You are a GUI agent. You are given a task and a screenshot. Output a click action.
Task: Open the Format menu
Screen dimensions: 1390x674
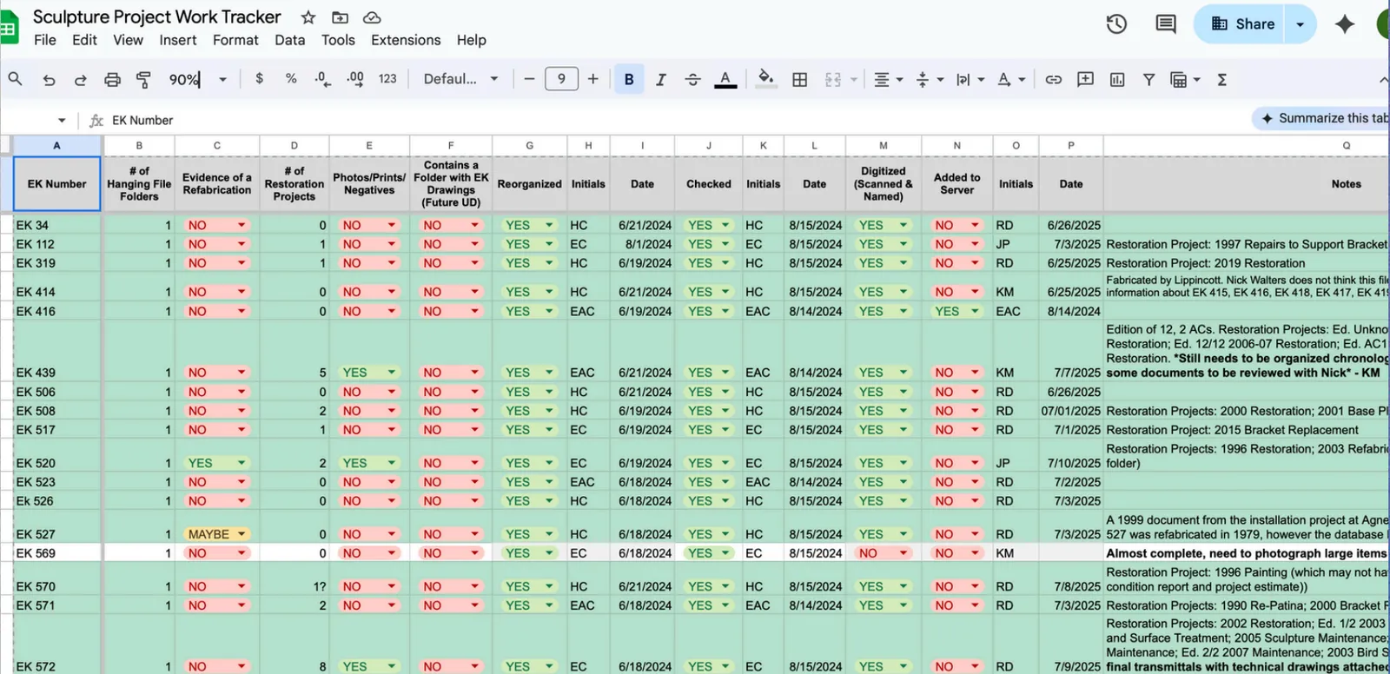click(235, 40)
